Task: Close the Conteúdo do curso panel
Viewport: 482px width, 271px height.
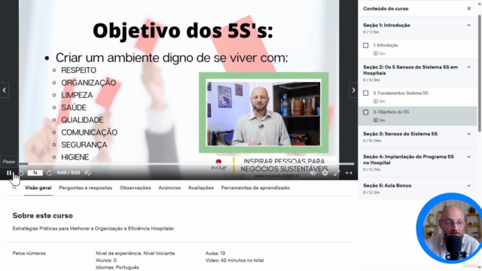Action: (x=468, y=8)
